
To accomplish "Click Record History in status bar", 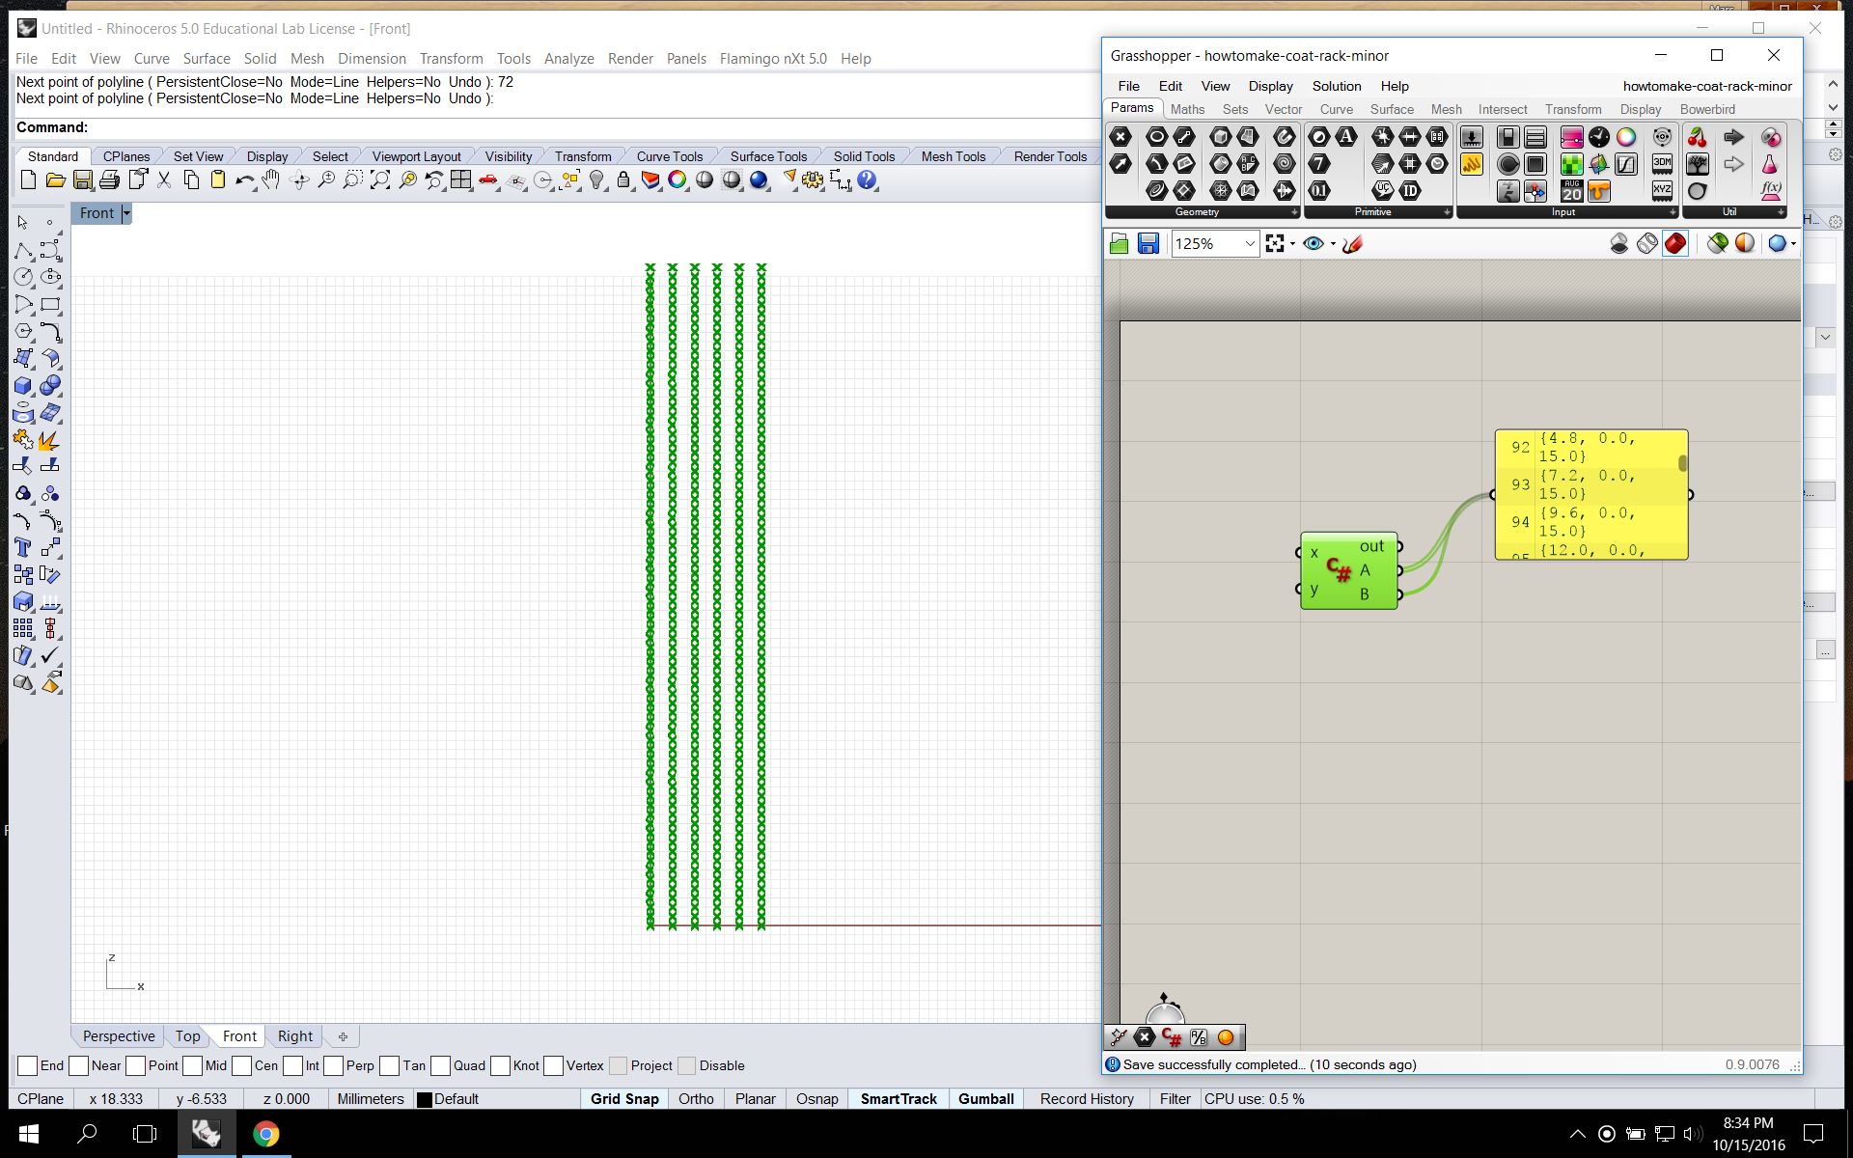I will tap(1087, 1098).
